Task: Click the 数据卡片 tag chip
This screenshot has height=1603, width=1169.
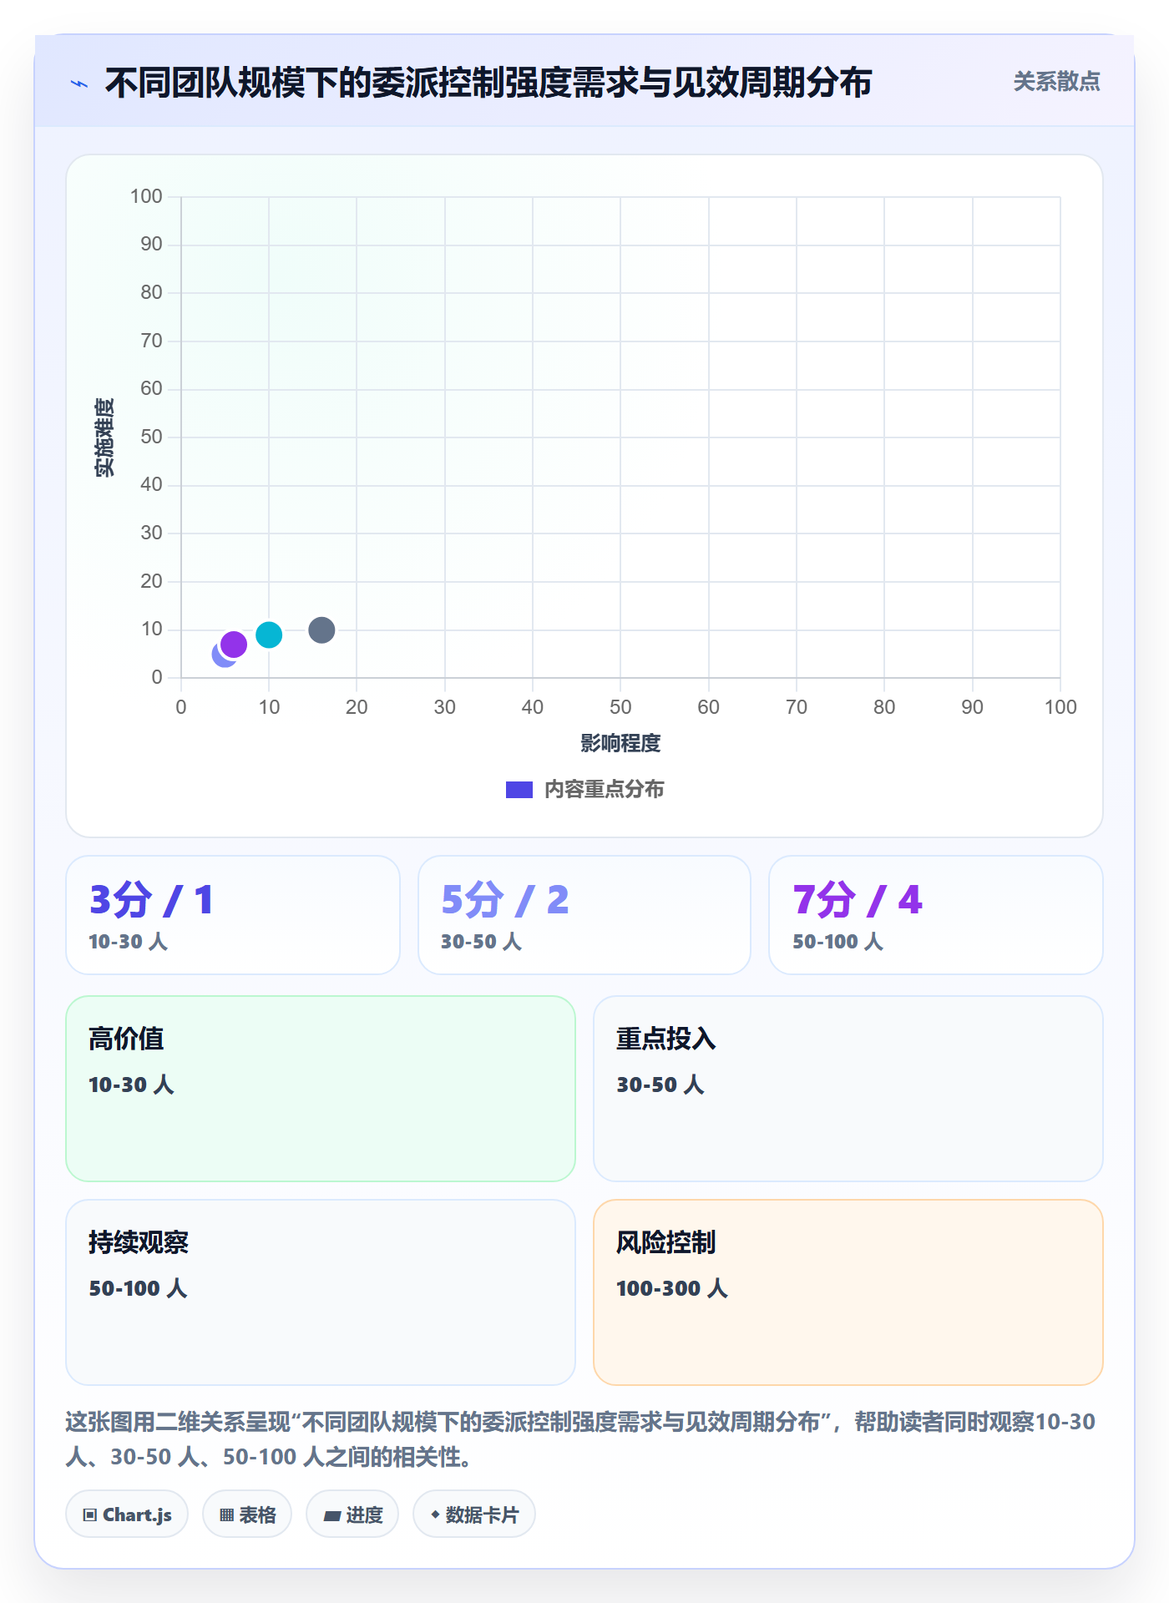Action: [x=474, y=1515]
